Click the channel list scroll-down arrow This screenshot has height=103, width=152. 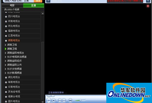43,102
